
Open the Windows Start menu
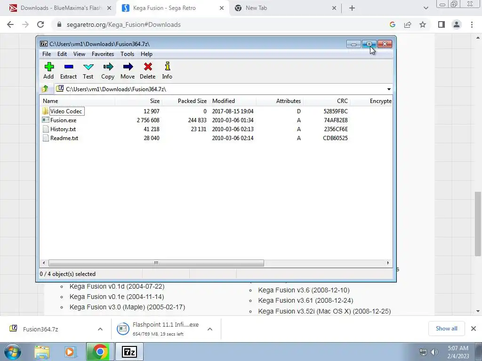pos(12,352)
